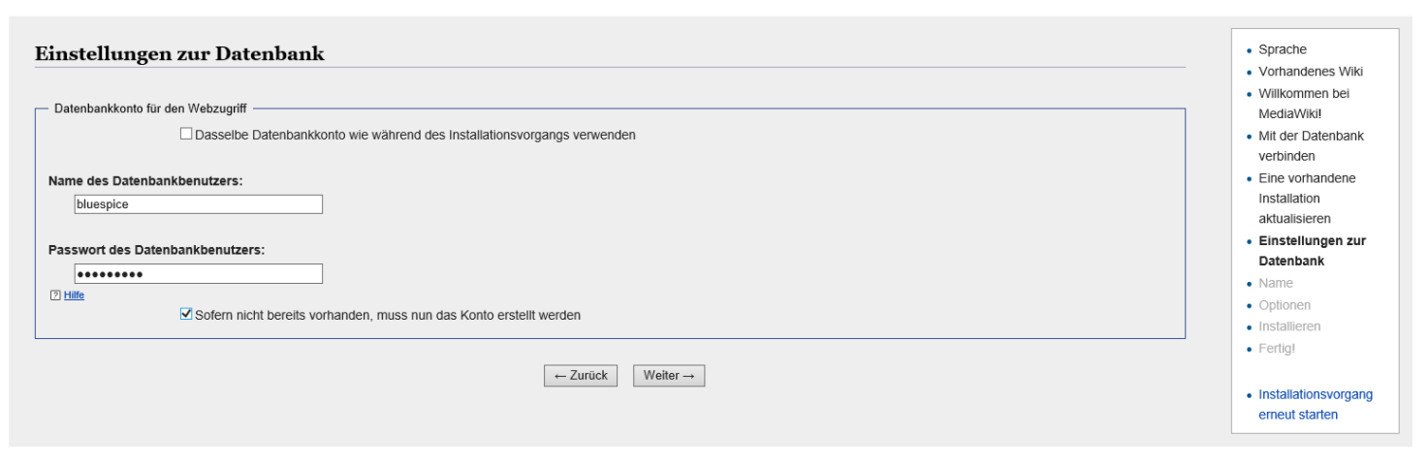Click current step Einstellungen zur Datenbank
Viewport: 1428px width, 465px height.
[1312, 251]
